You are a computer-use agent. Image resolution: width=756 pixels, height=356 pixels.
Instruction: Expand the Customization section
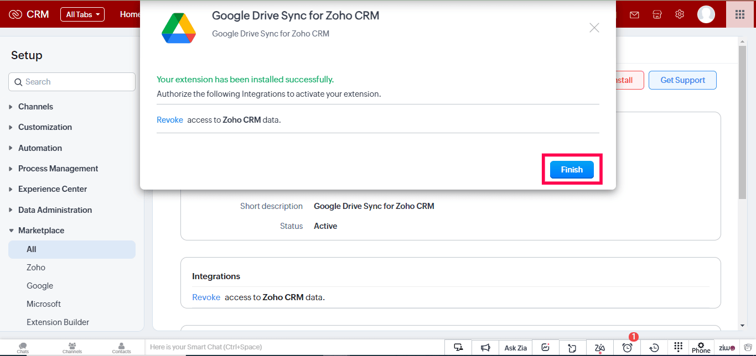[45, 127]
